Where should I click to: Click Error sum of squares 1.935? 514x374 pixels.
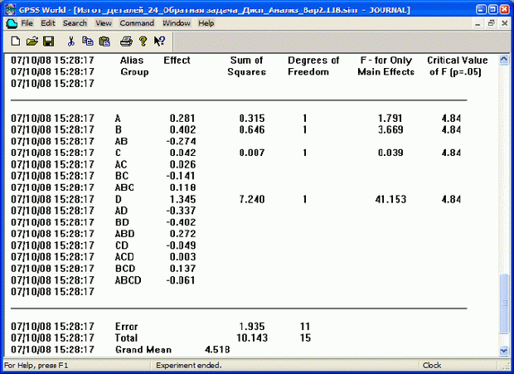252,327
